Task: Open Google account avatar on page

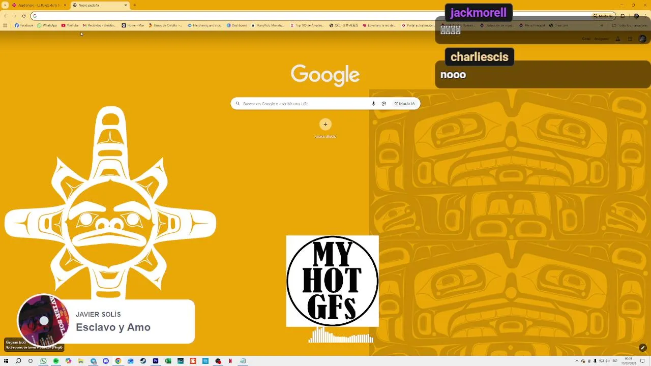Action: click(x=642, y=39)
